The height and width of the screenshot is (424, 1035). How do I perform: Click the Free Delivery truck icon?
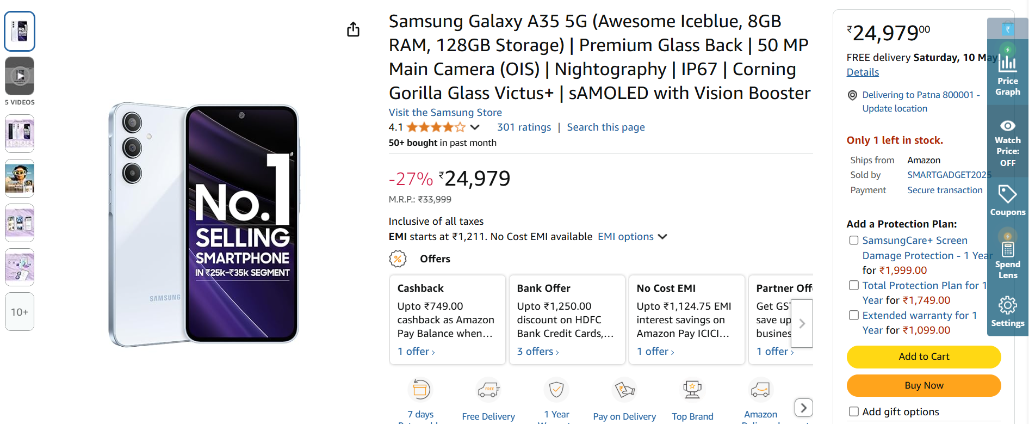[x=488, y=390]
